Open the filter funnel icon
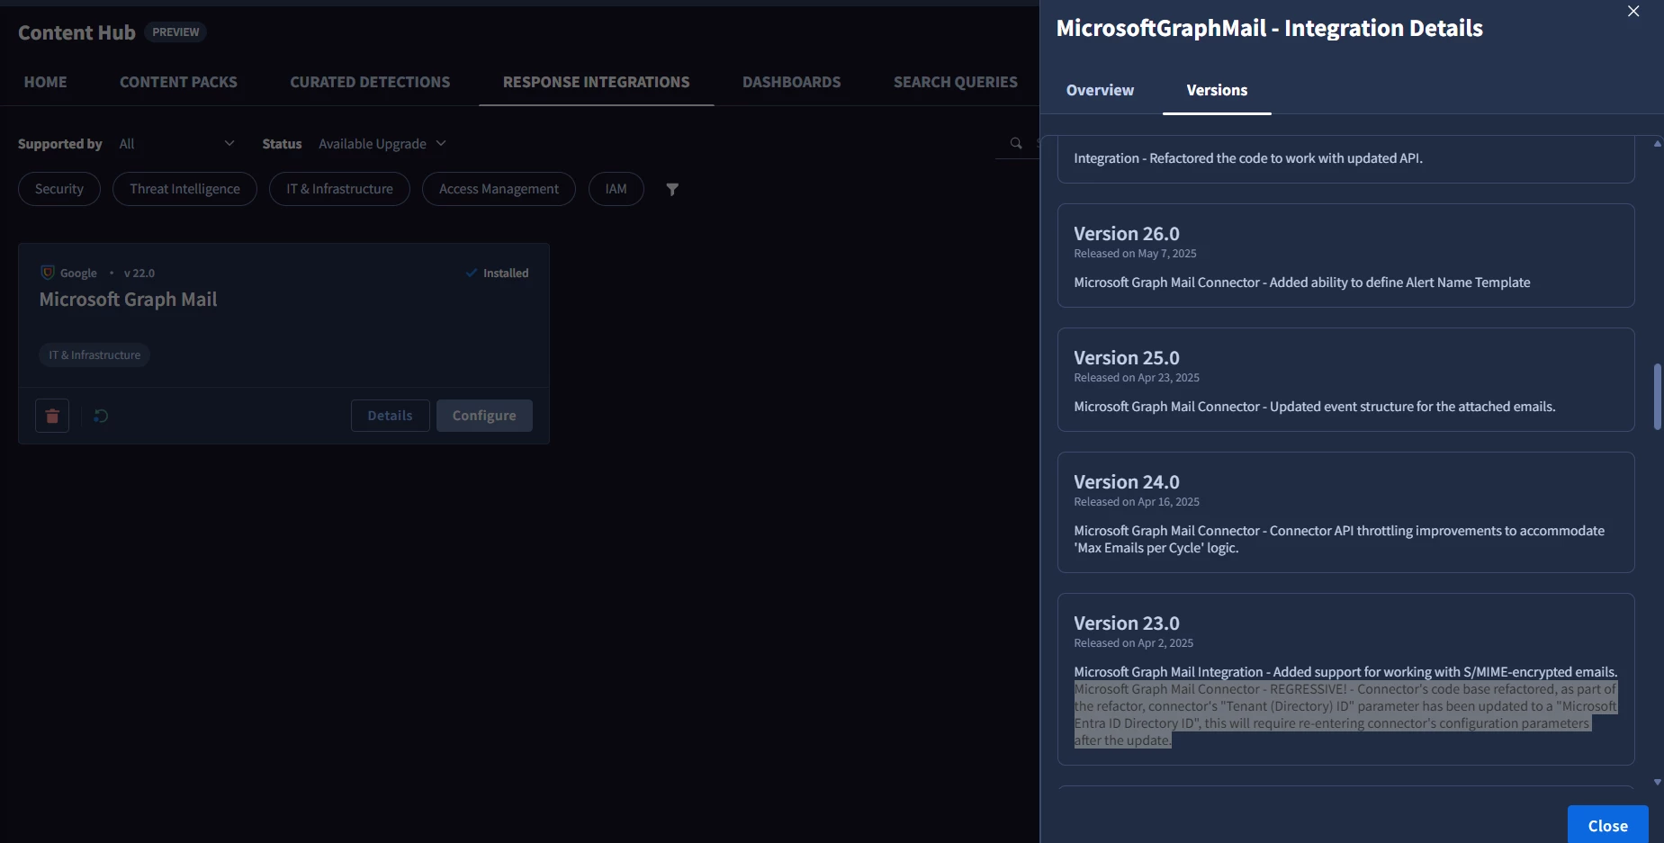This screenshot has height=843, width=1664. (672, 189)
